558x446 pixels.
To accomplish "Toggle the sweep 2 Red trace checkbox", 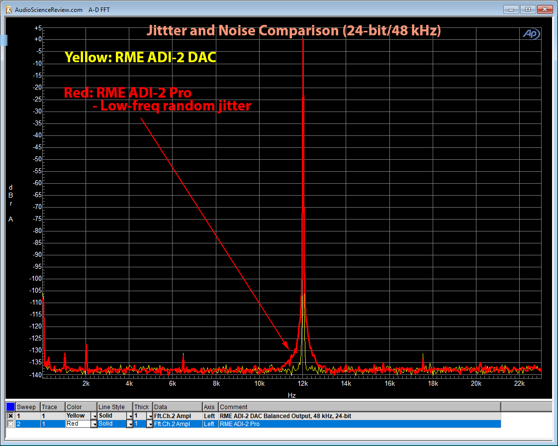I will coord(10,424).
